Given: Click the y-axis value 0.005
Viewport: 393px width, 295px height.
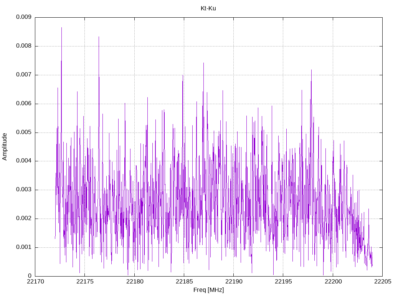Looking at the screenshot, I should tap(24, 132).
